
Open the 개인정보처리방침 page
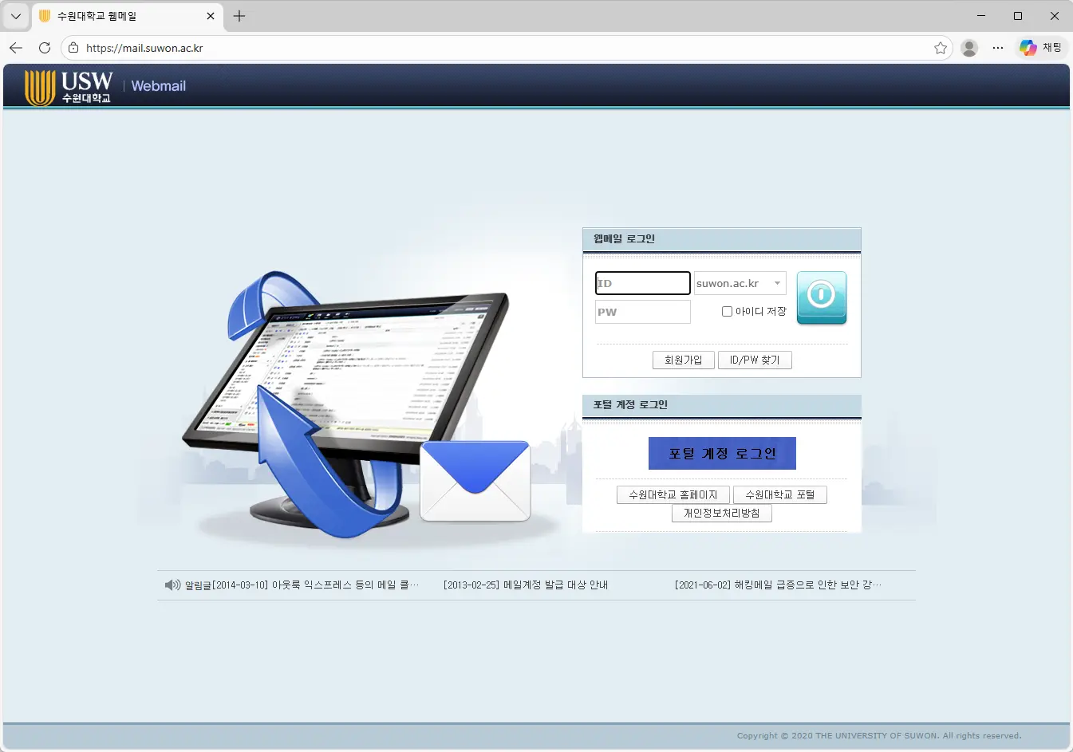click(721, 513)
